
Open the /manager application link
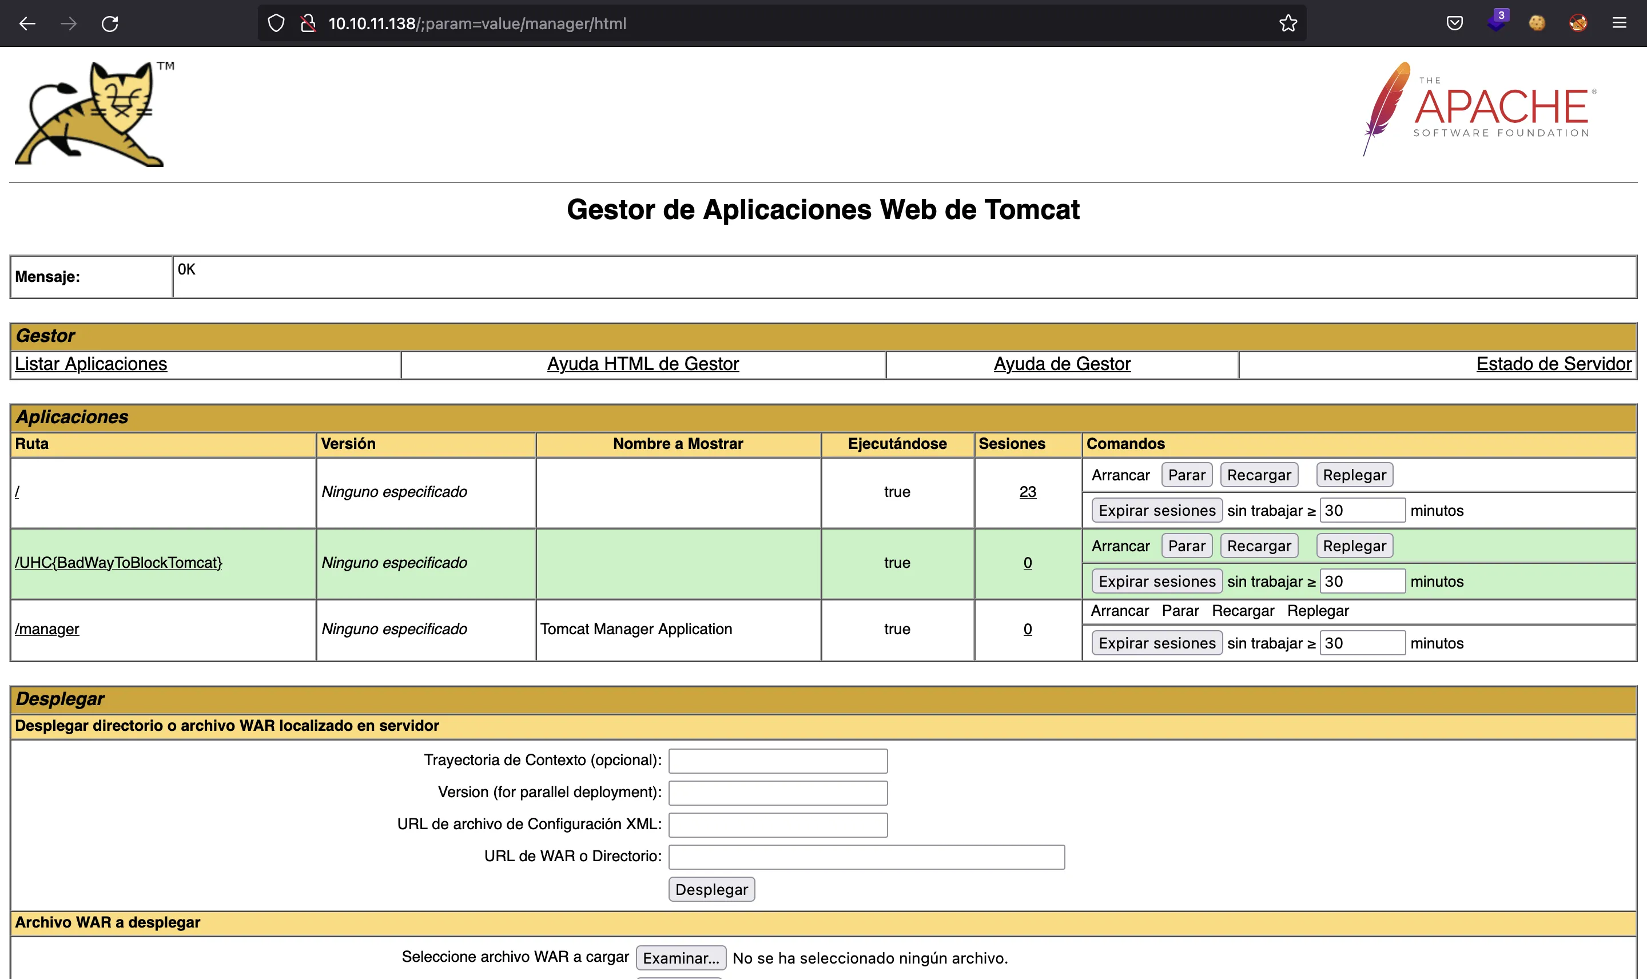[47, 630]
